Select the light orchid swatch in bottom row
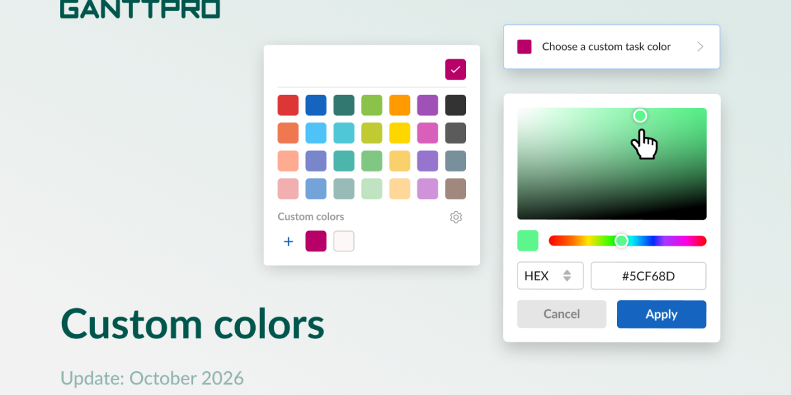The width and height of the screenshot is (791, 395). (x=427, y=189)
